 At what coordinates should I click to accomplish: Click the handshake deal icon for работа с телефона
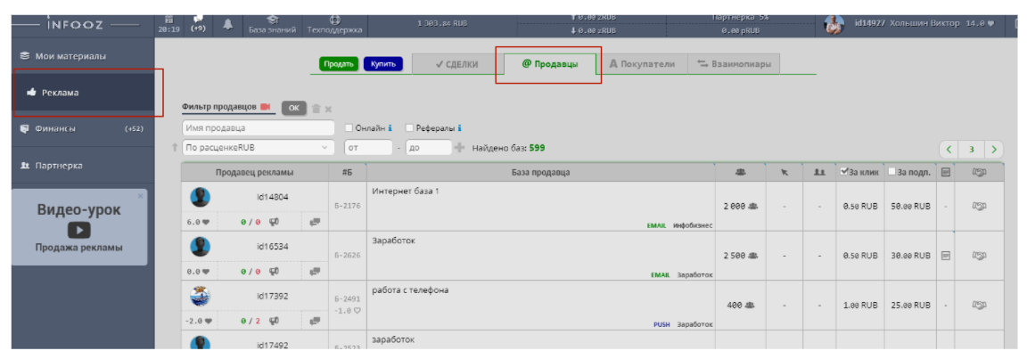(x=979, y=305)
